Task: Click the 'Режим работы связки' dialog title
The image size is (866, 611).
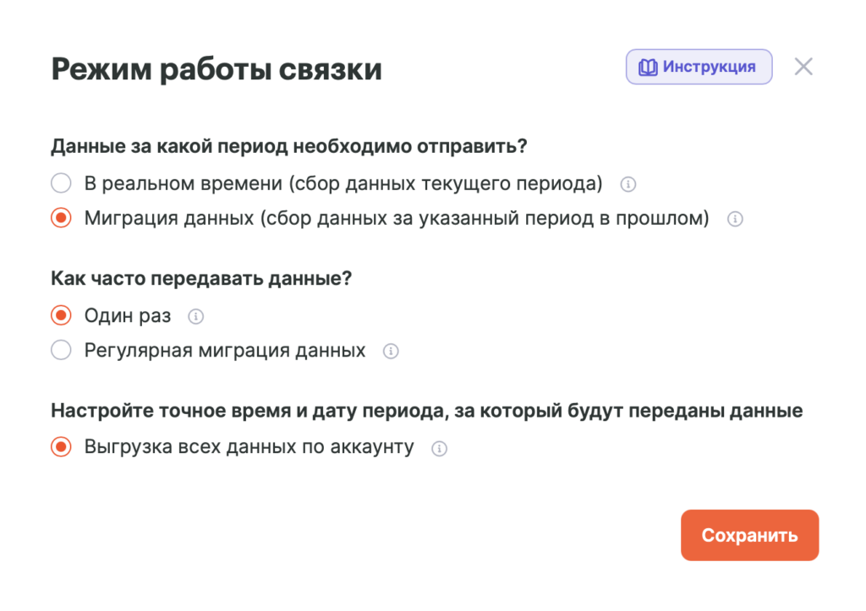Action: (216, 69)
